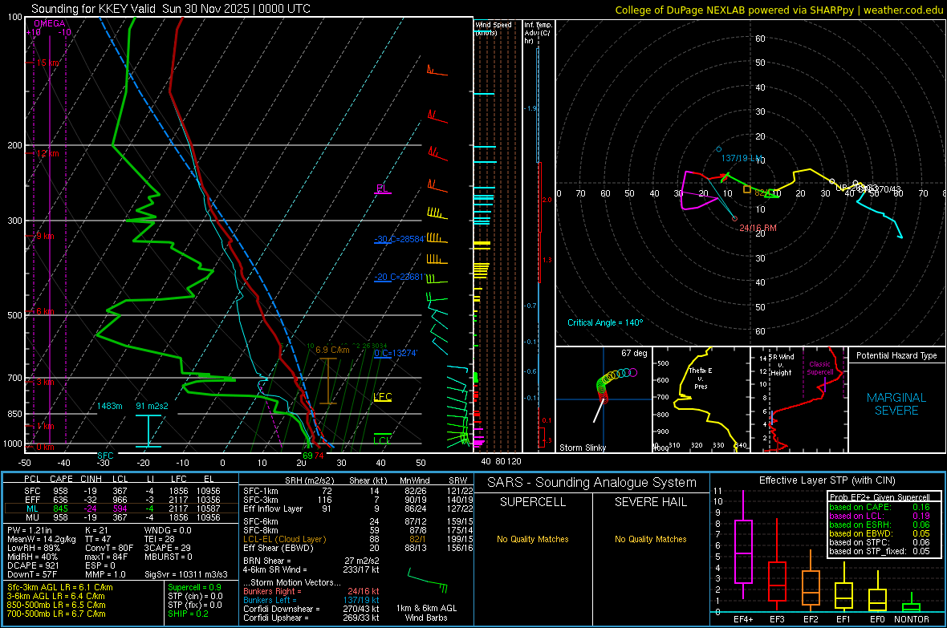
Task: Click the magenta EL level label
Action: 382,188
